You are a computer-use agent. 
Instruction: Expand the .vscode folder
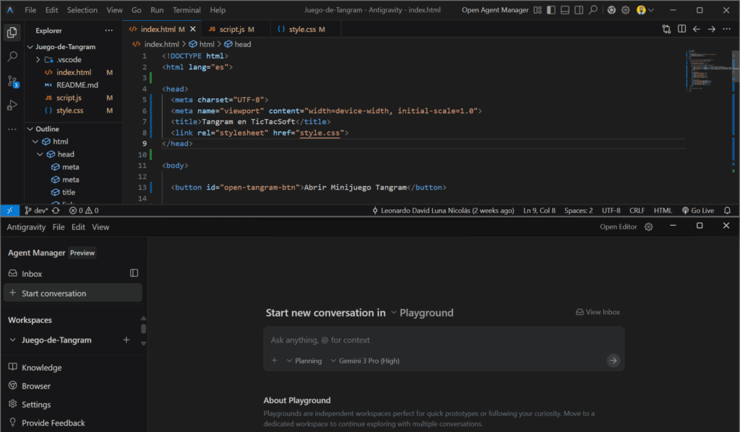[x=69, y=60]
